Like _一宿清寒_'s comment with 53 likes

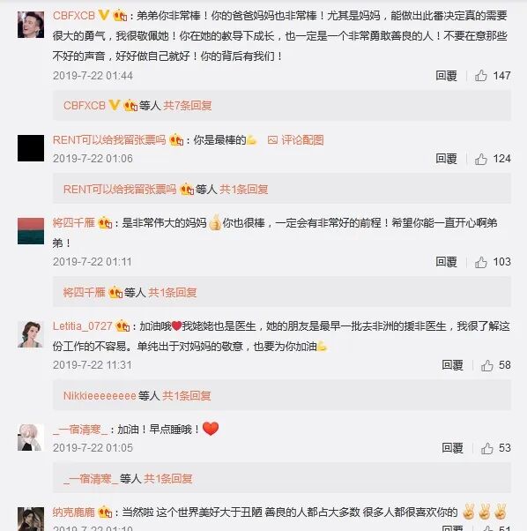486,448
